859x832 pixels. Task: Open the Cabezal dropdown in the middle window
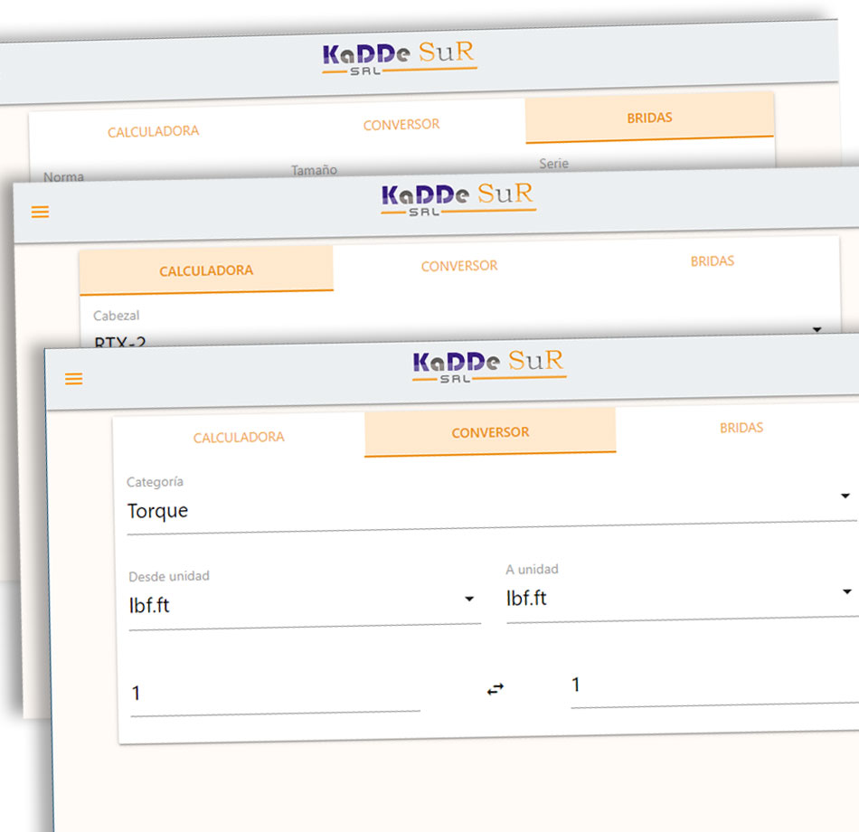click(x=460, y=333)
